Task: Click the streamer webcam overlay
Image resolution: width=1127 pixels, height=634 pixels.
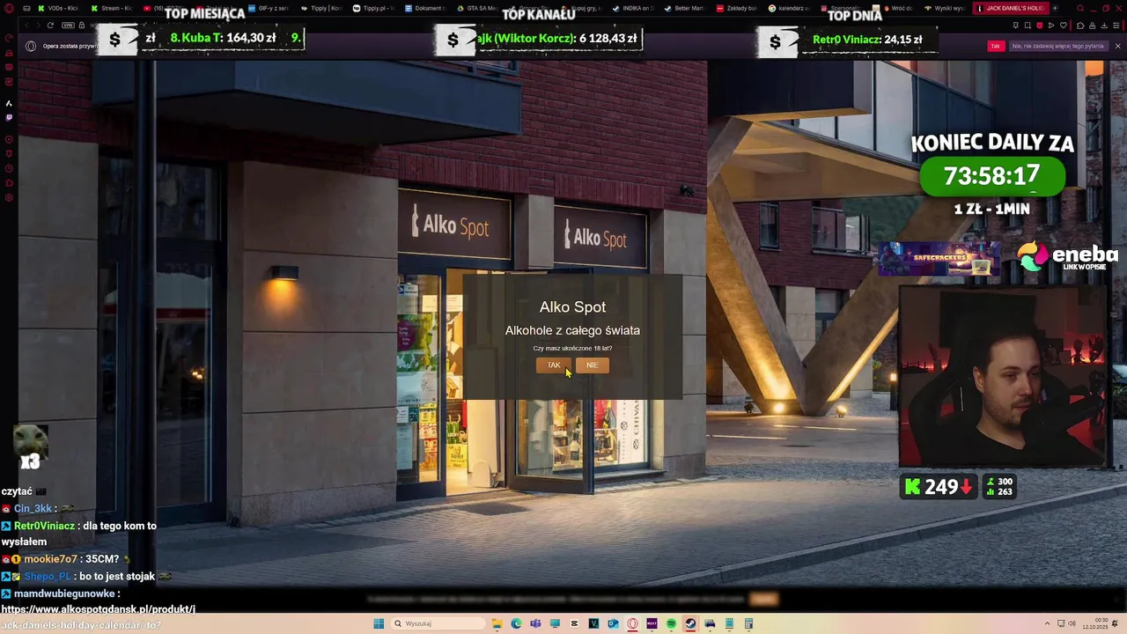Action: pos(1003,377)
